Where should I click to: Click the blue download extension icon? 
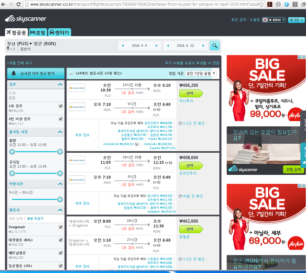tap(286, 4)
